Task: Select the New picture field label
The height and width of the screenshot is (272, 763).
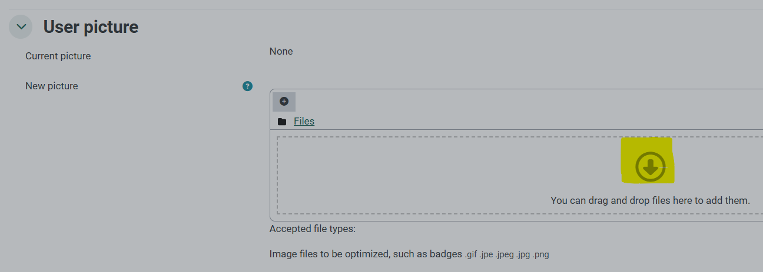Action: coord(52,86)
